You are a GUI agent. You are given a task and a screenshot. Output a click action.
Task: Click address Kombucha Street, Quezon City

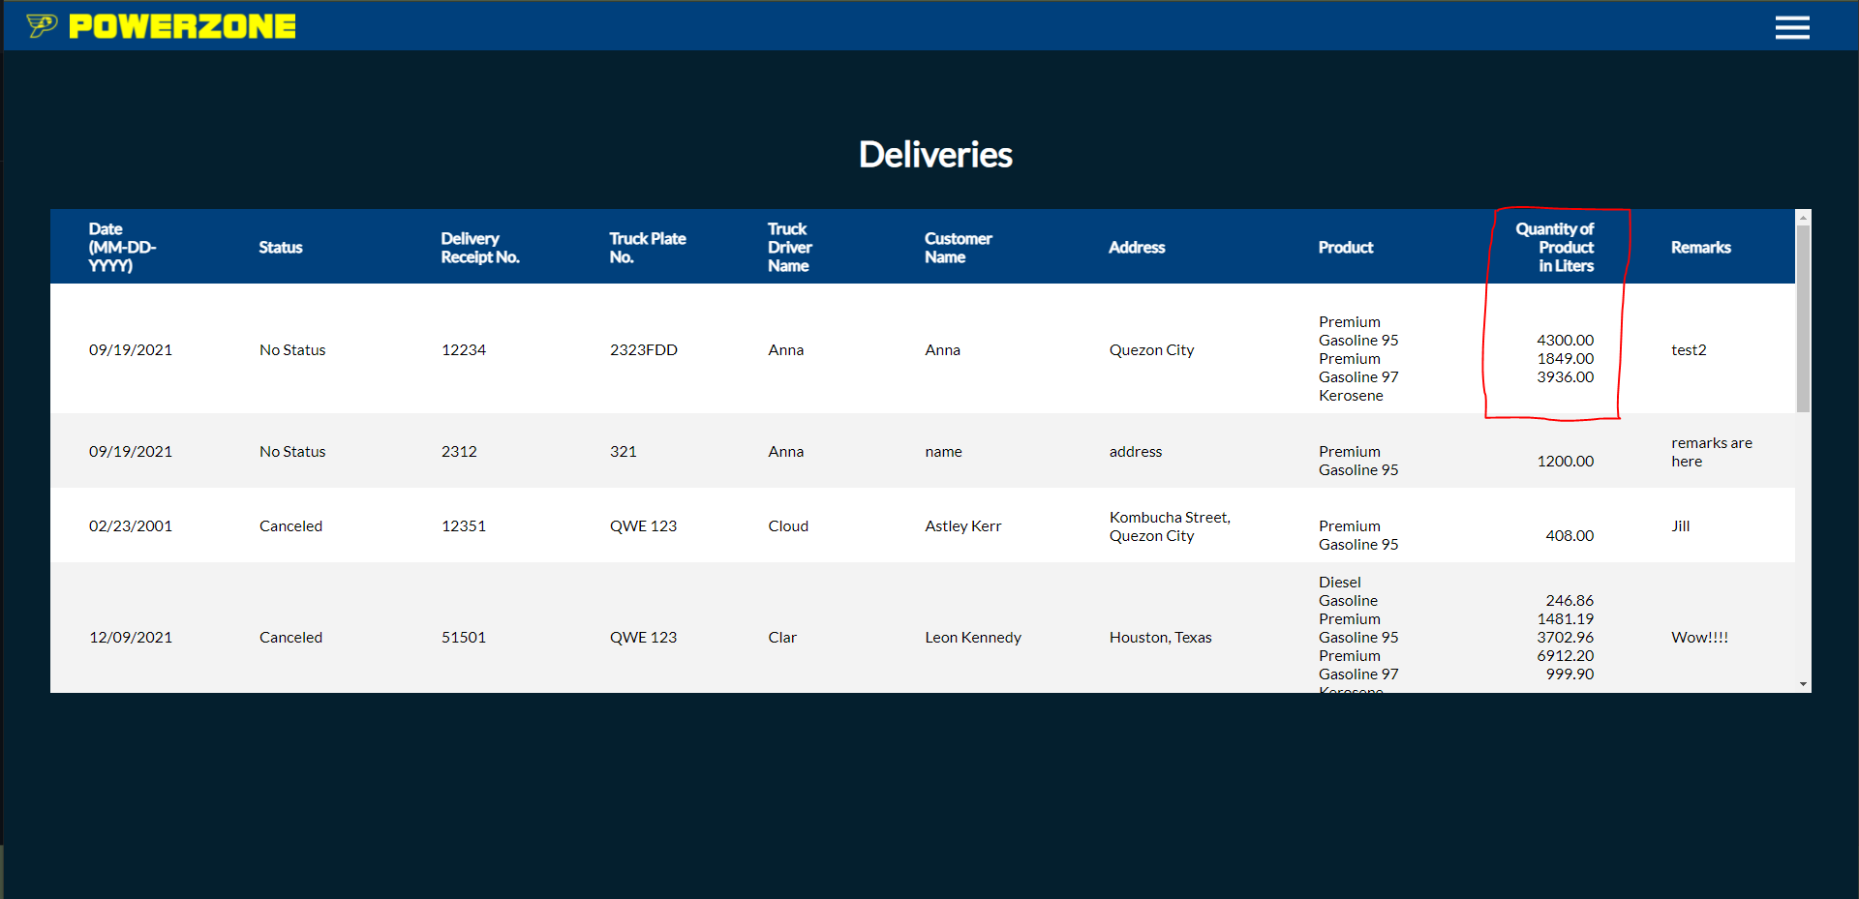coord(1170,526)
